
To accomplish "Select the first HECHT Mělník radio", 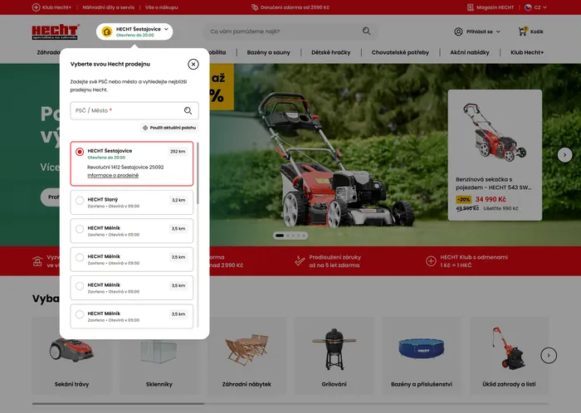I will tap(80, 229).
